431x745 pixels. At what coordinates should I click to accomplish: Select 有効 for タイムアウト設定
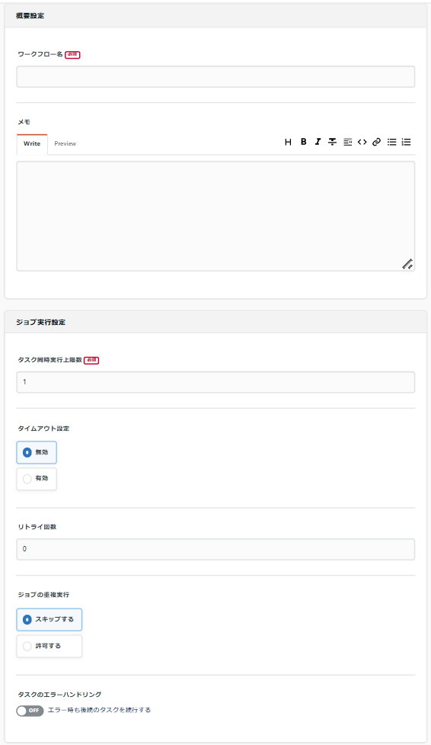click(37, 478)
